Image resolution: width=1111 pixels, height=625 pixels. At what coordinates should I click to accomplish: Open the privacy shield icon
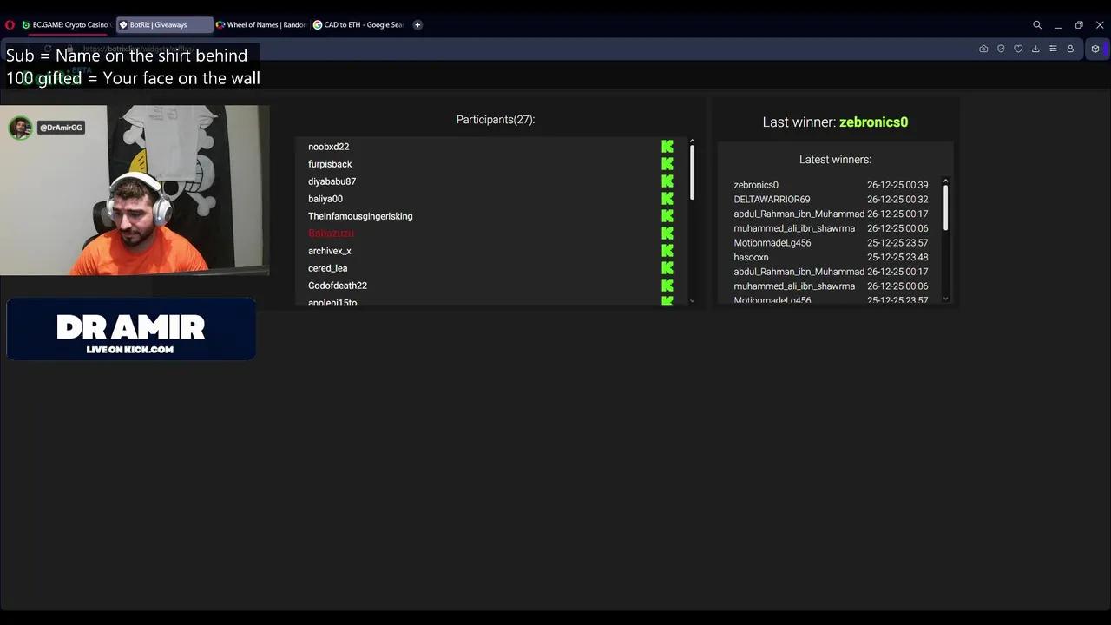pos(1001,49)
